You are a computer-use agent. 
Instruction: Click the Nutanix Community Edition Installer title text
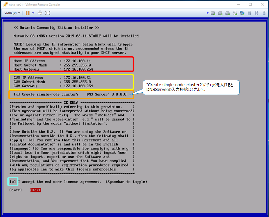pos(56,28)
